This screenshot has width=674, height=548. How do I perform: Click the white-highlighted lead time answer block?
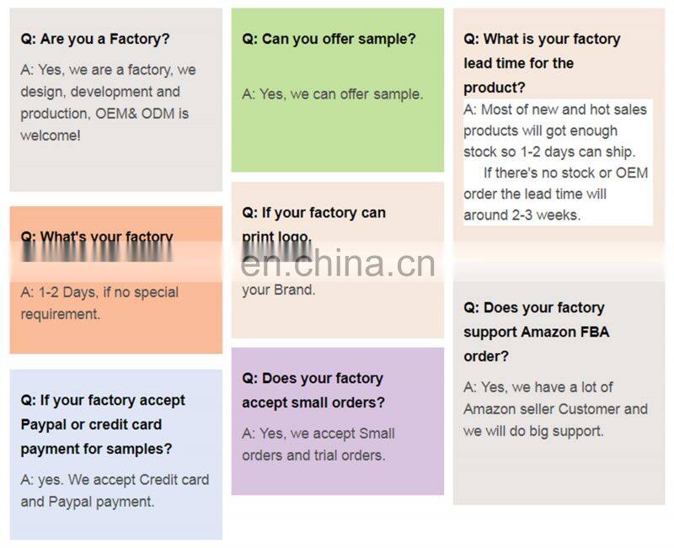pos(556,162)
